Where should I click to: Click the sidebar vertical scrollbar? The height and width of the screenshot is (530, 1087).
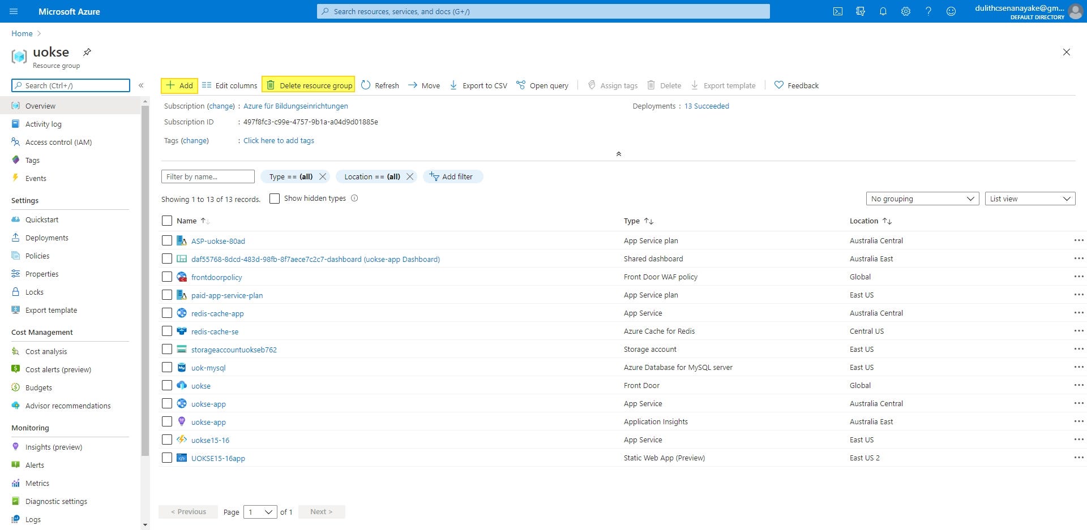tap(145, 280)
